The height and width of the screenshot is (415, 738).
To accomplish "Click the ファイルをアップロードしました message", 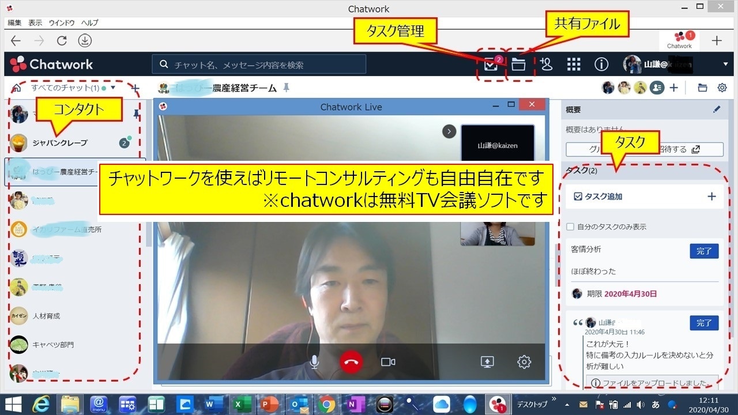I will (652, 383).
